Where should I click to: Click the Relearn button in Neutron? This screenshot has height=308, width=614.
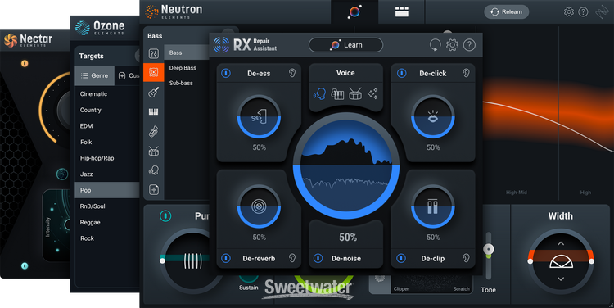click(506, 11)
